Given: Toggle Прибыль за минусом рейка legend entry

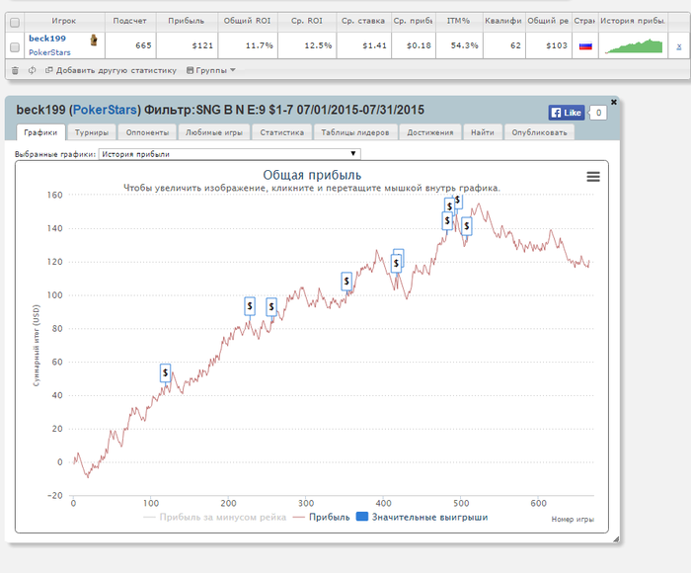Looking at the screenshot, I should click(215, 517).
